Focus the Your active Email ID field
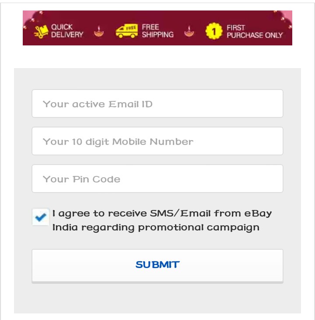Image resolution: width=315 pixels, height=320 pixels. 157,104
